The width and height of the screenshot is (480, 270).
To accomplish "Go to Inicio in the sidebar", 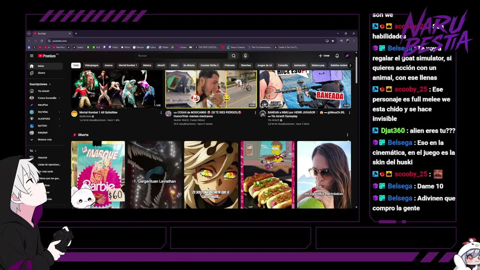I will point(46,66).
